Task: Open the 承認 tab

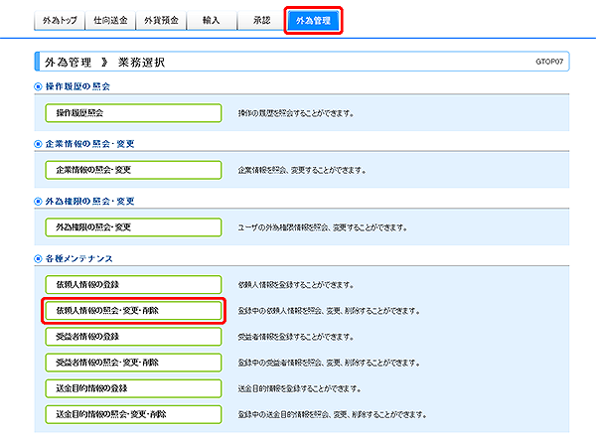Action: (260, 20)
